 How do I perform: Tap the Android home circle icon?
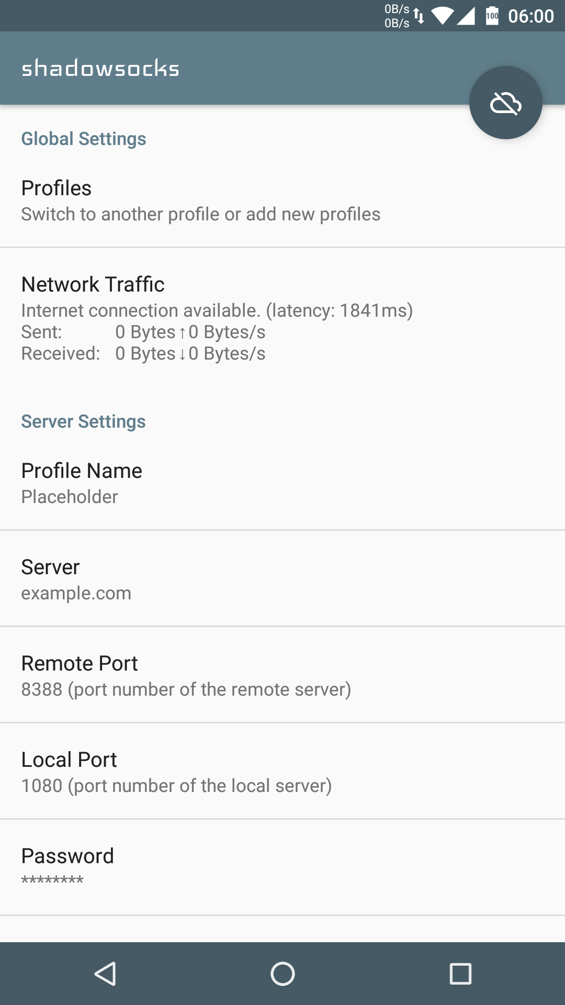[x=282, y=974]
